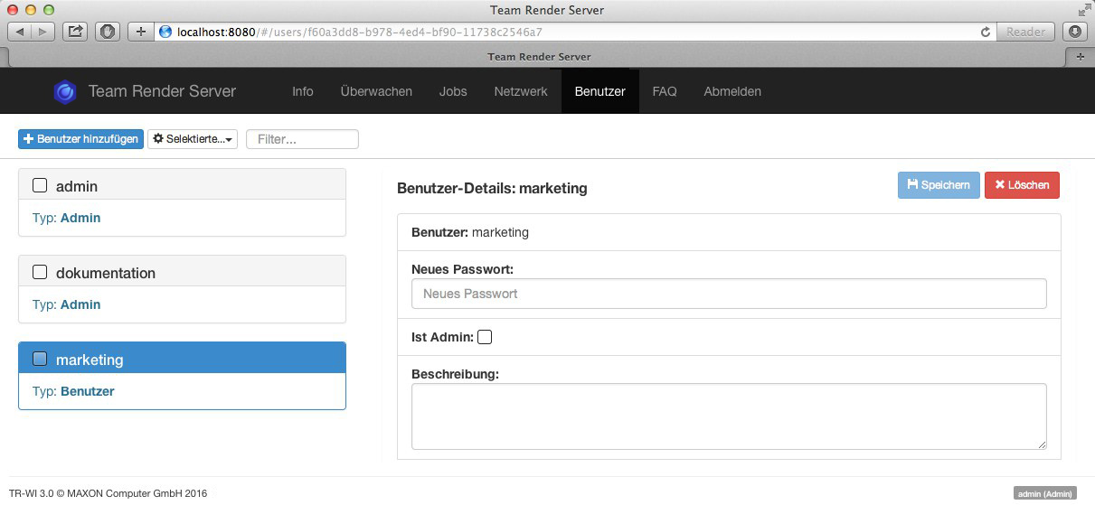Image resolution: width=1095 pixels, height=505 pixels.
Task: Click Benutzer hinzufügen button
Action: [x=80, y=139]
